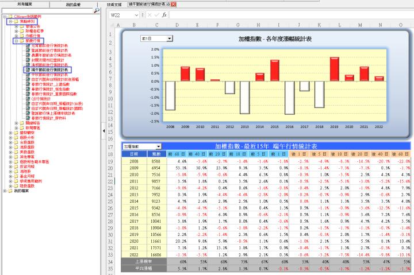Open the W22 name box dropdown
The width and height of the screenshot is (414, 275).
[136, 15]
